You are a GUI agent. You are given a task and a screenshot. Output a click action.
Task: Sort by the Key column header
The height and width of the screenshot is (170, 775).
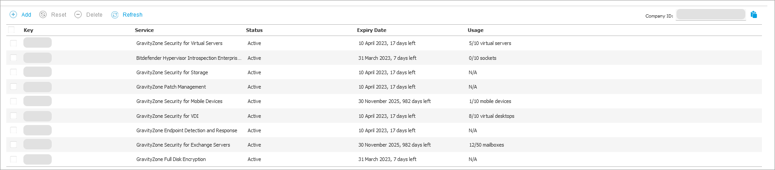pyautogui.click(x=28, y=30)
